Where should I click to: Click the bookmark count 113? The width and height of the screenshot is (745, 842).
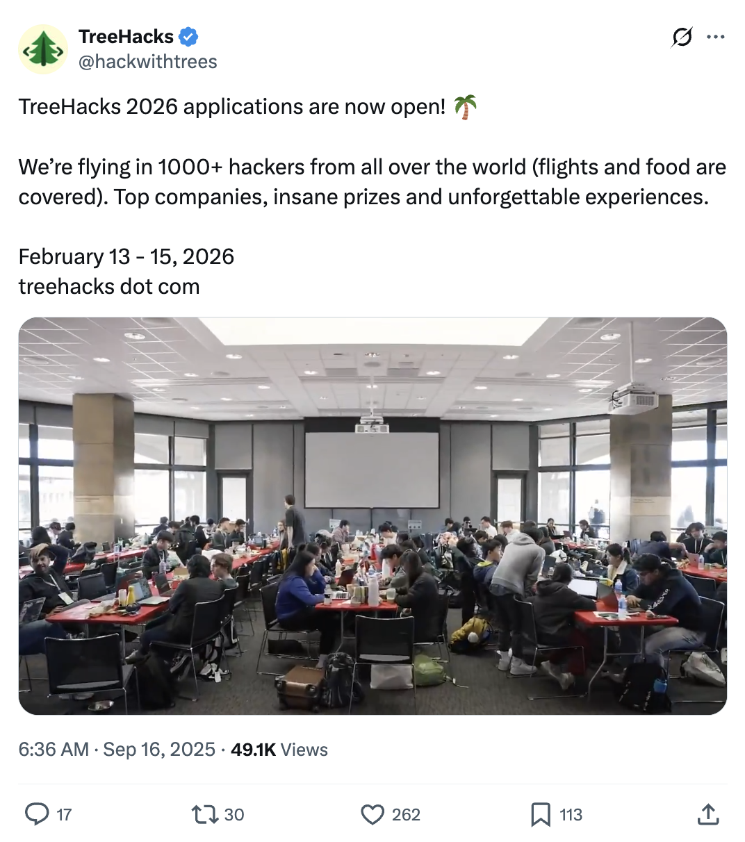click(571, 815)
